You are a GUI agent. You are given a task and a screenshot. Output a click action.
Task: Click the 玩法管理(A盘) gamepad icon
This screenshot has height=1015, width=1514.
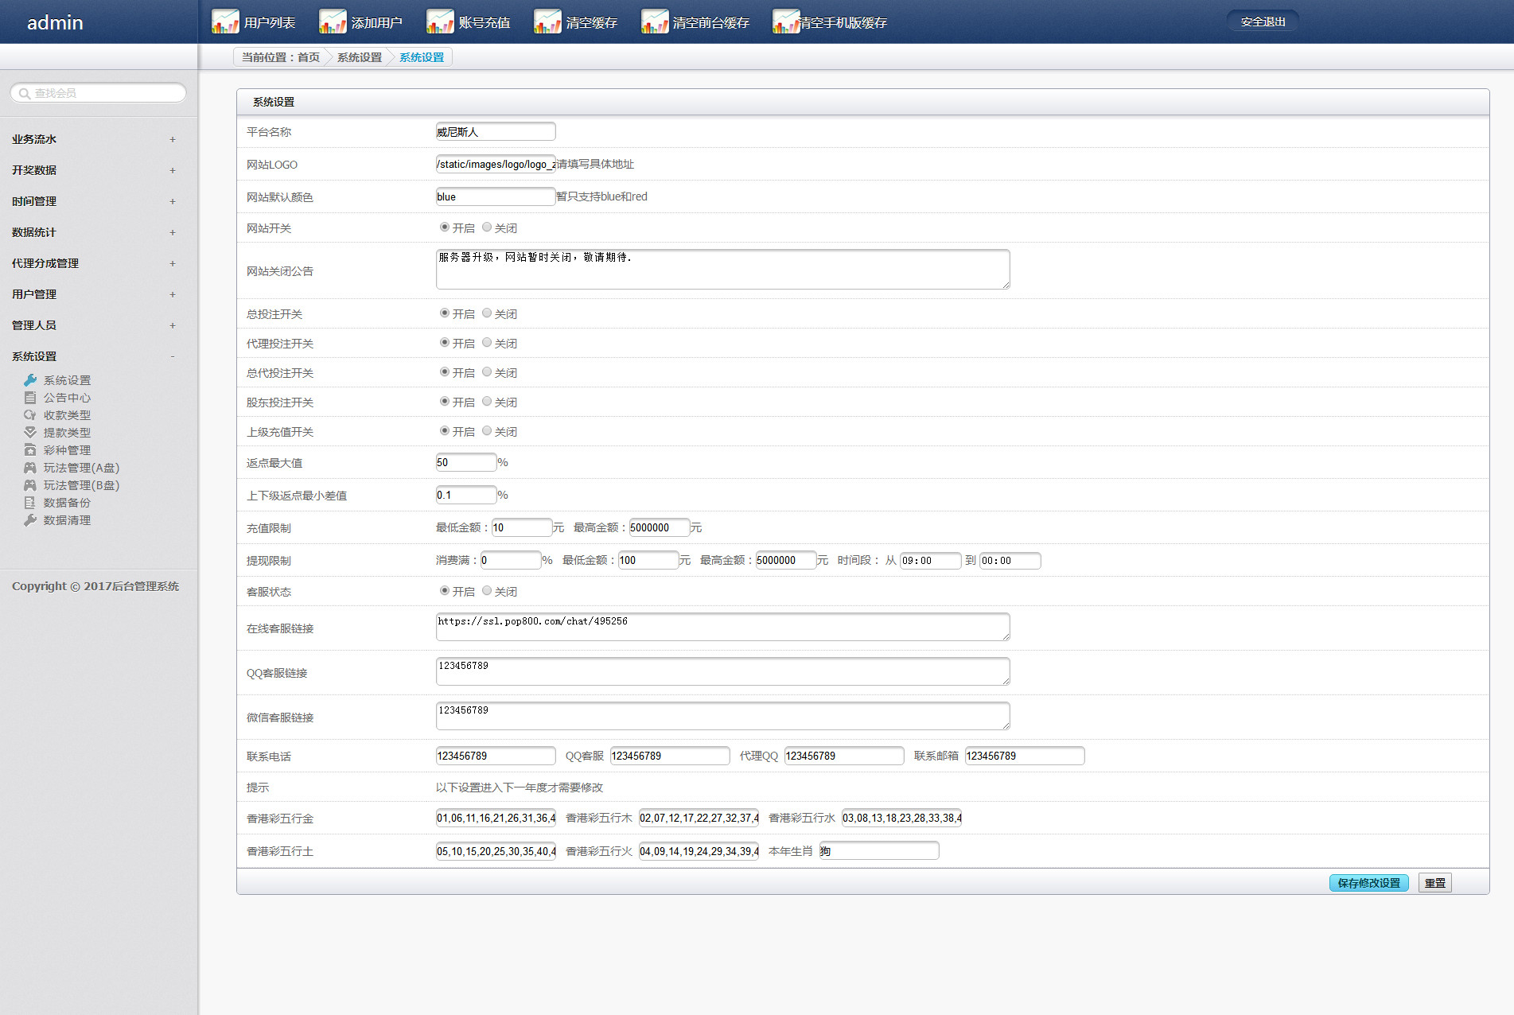point(30,468)
